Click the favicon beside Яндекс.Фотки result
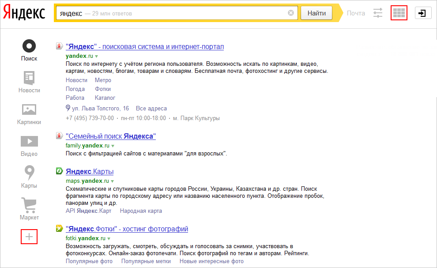 [59, 228]
